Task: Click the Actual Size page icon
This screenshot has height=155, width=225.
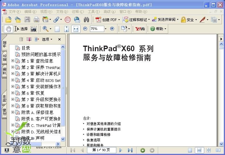Action: point(57,29)
